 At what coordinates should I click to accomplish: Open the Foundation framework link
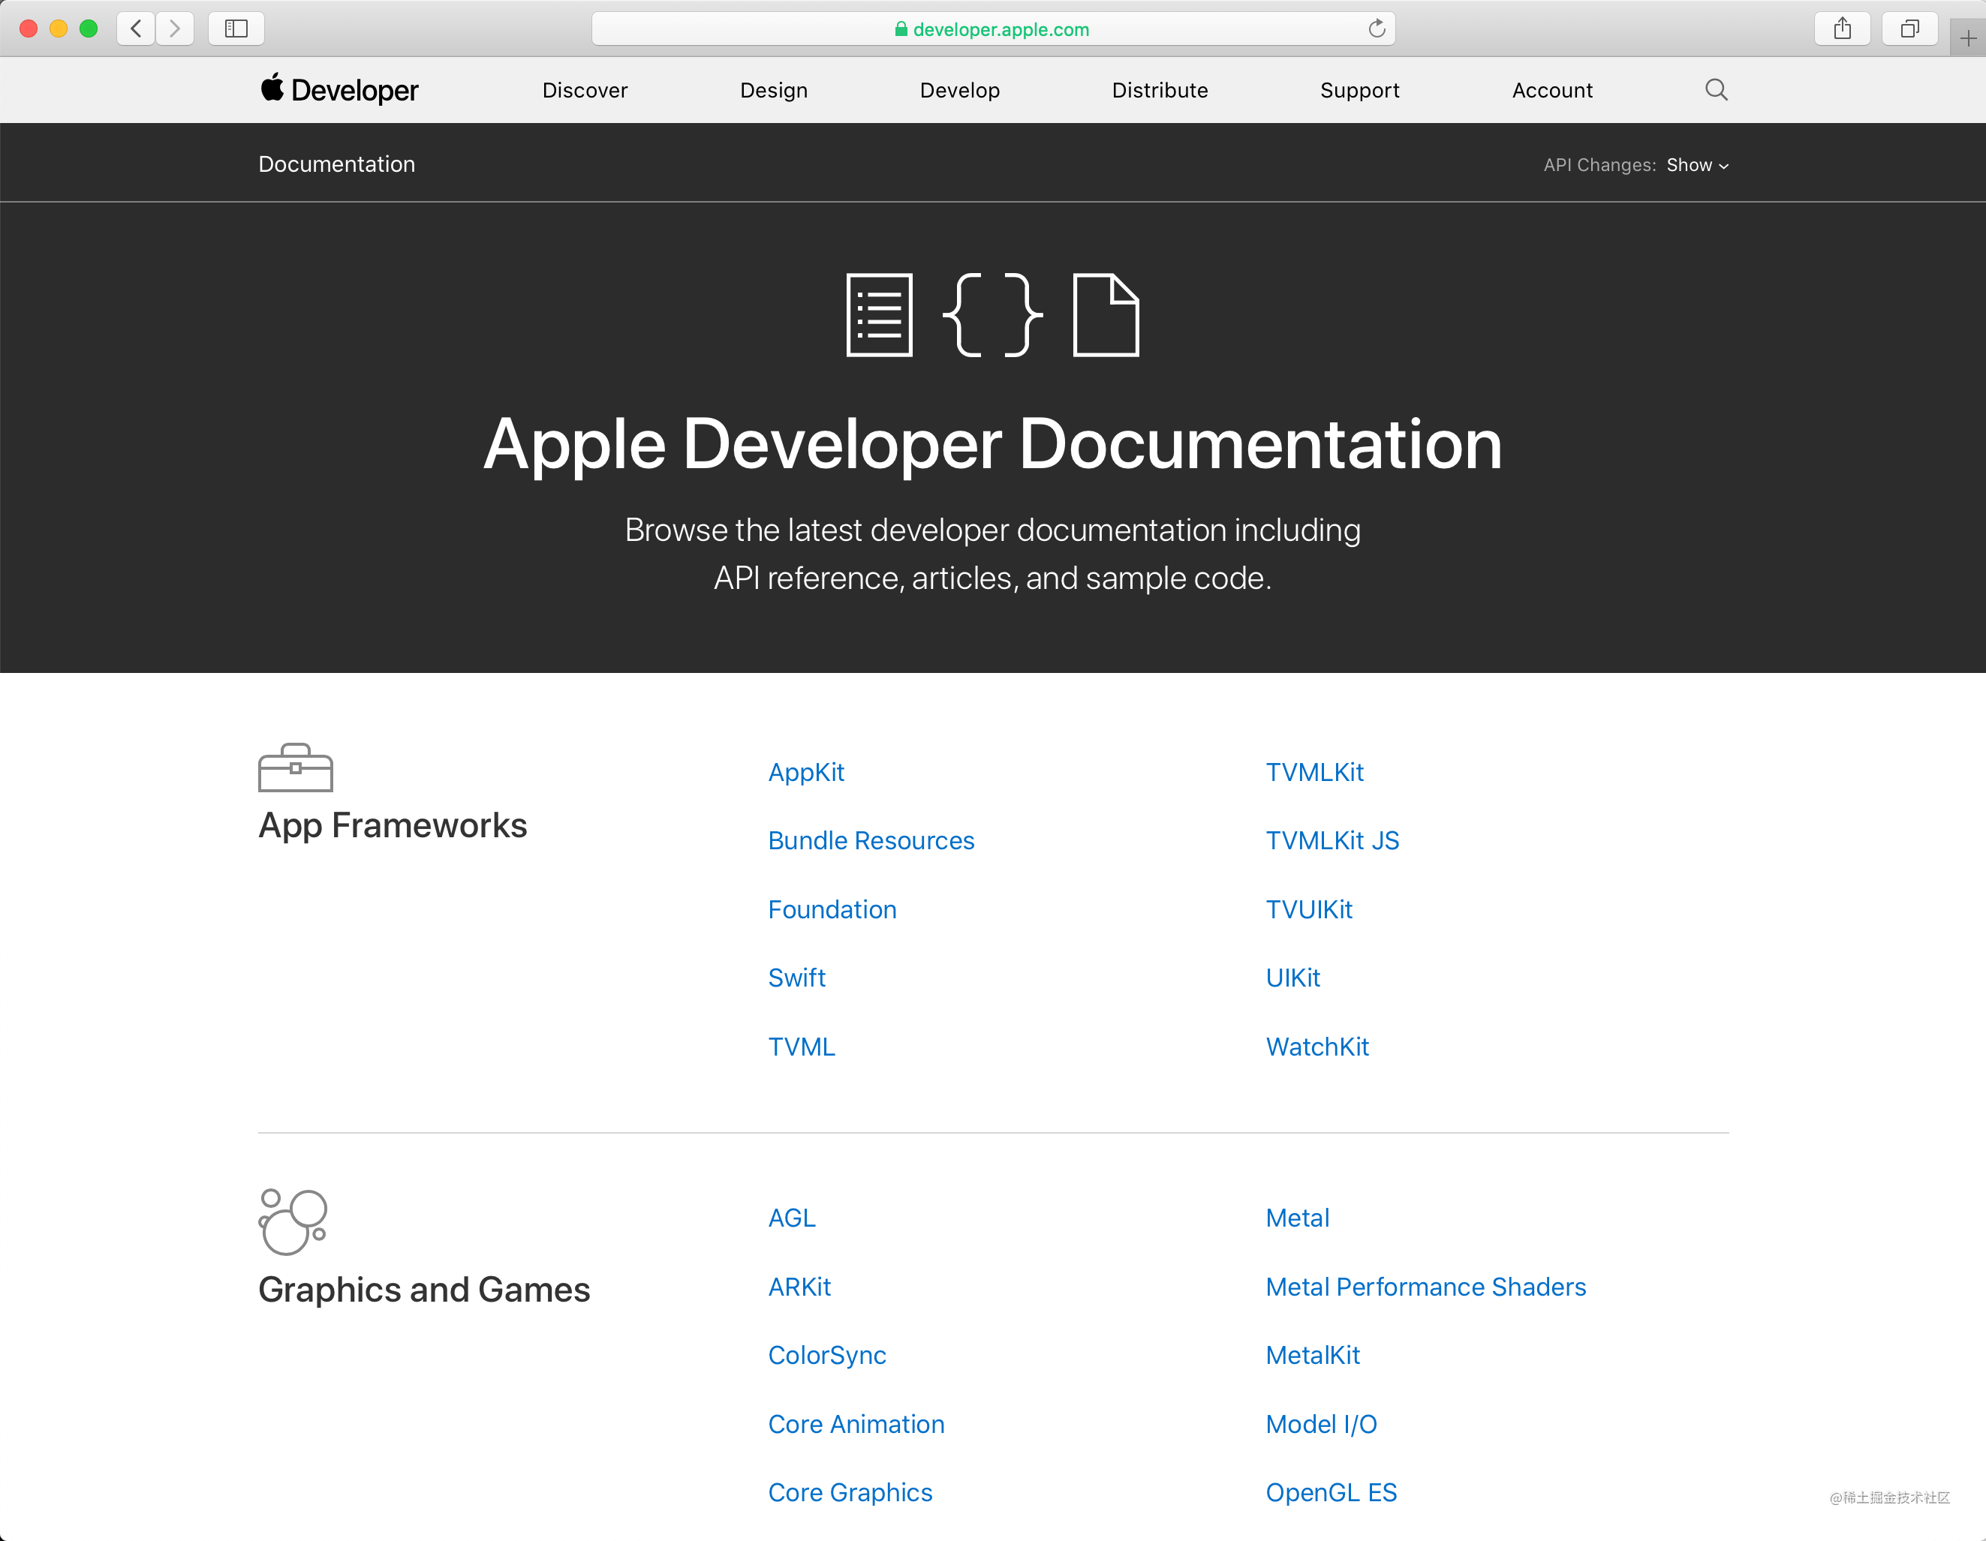832,909
